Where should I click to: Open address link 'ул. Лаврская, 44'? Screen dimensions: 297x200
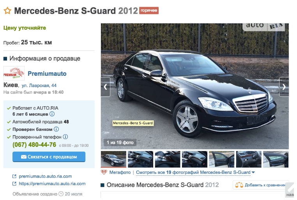click(x=39, y=86)
